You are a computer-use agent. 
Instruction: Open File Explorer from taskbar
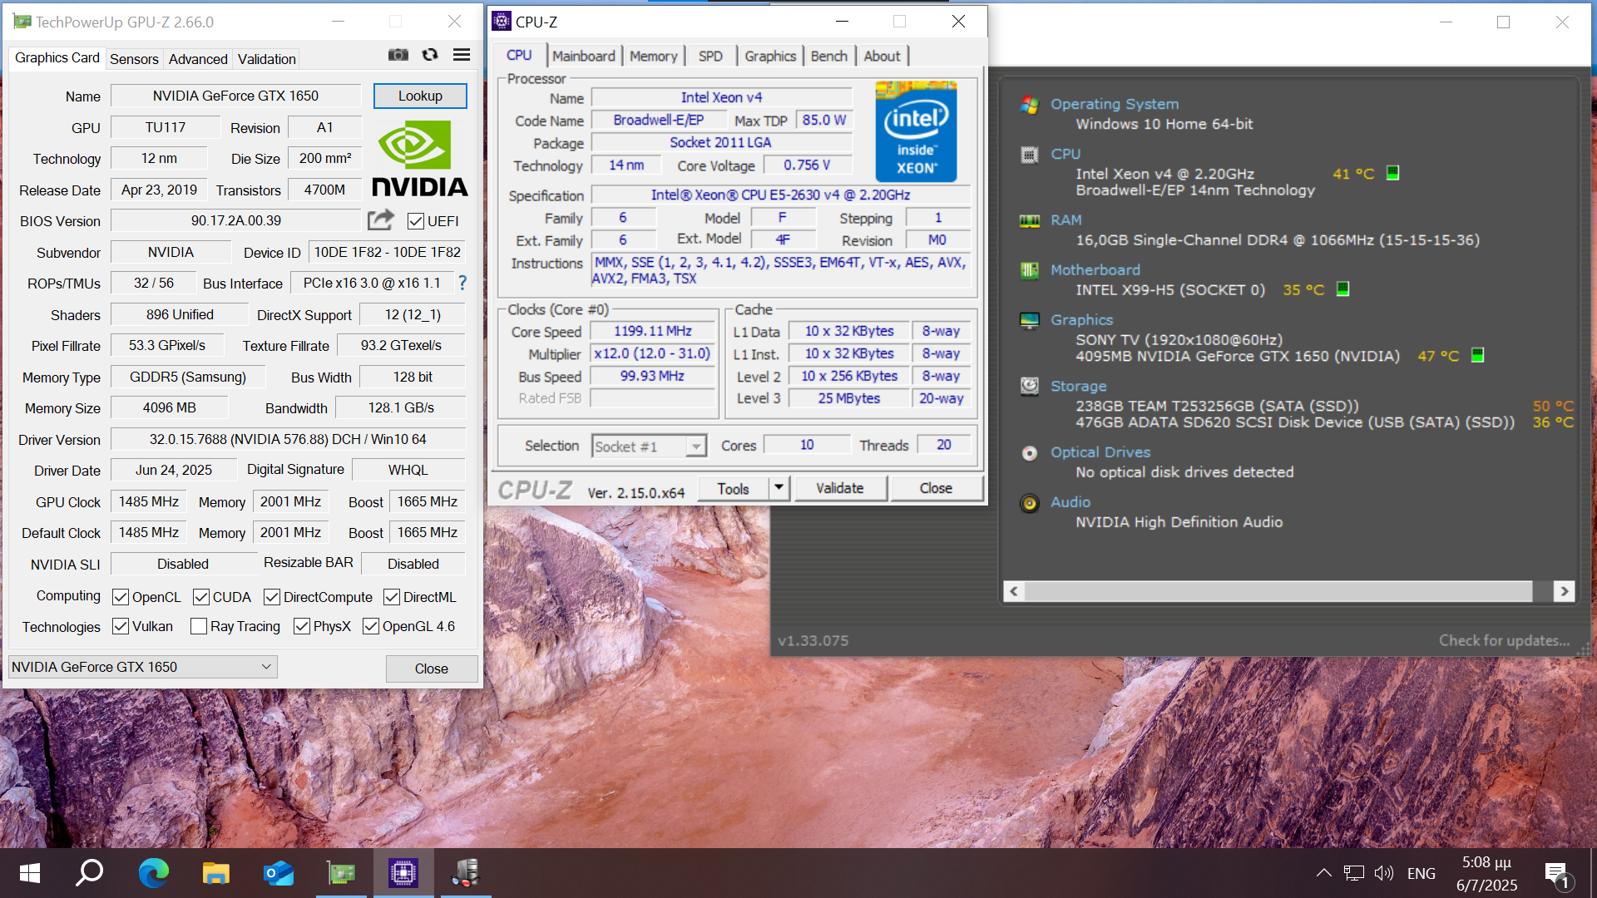pyautogui.click(x=215, y=873)
